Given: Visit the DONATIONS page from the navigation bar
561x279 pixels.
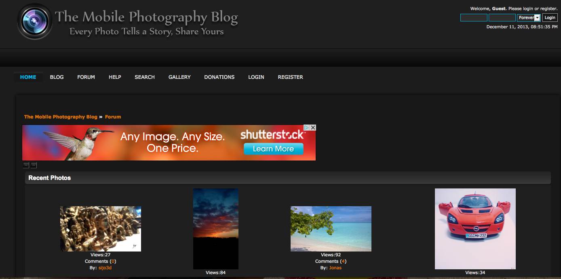Looking at the screenshot, I should point(219,77).
